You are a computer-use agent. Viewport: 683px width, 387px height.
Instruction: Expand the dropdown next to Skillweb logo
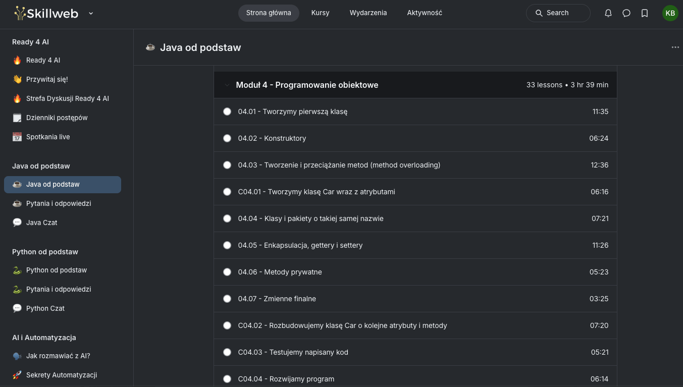[x=91, y=14]
